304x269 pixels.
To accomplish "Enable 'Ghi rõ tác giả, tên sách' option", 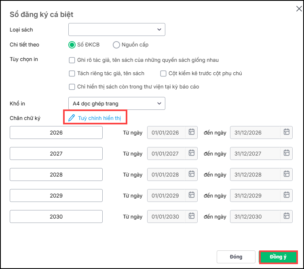I will click(72, 60).
